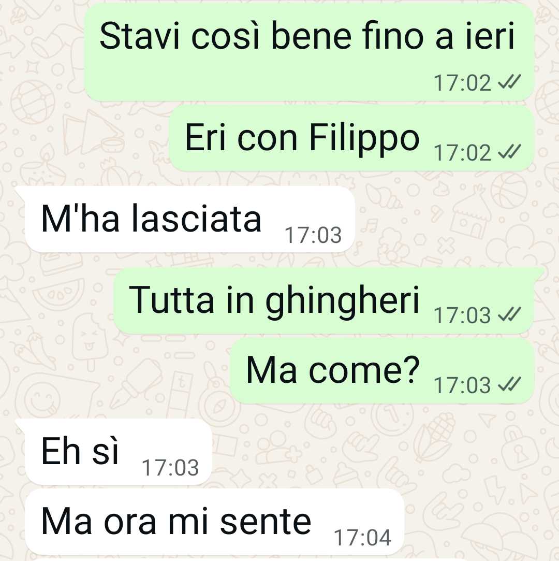This screenshot has height=561, width=559.
Task: Select the 'Eh sì' received message
Action: tap(119, 452)
